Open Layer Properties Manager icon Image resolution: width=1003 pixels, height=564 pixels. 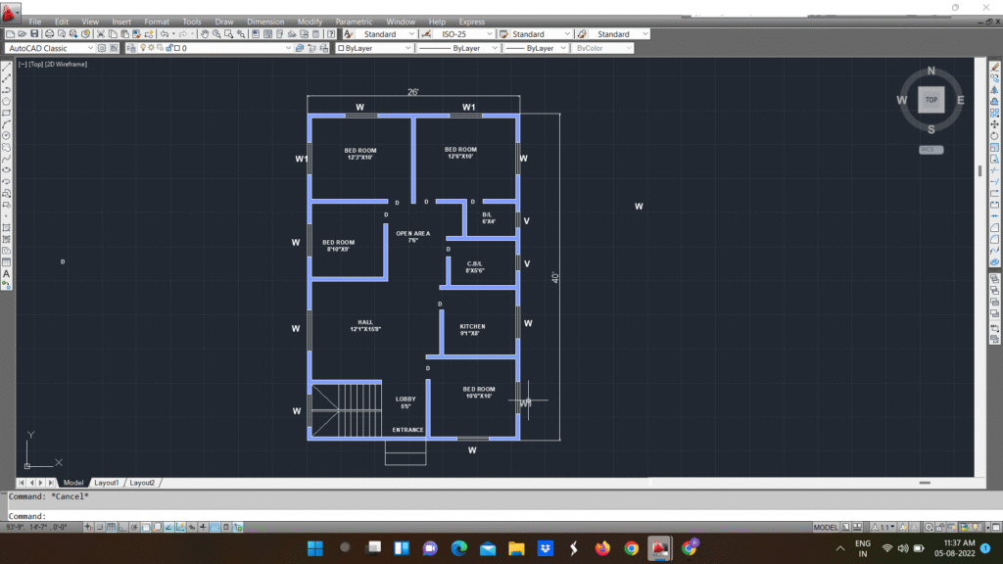point(131,48)
